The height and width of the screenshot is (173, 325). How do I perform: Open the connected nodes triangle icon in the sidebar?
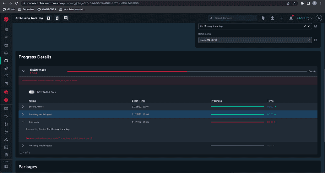[x=6, y=140]
